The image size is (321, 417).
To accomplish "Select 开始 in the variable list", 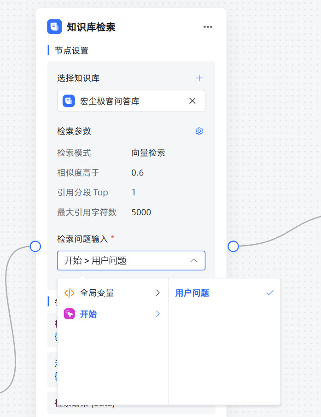I will 88,314.
